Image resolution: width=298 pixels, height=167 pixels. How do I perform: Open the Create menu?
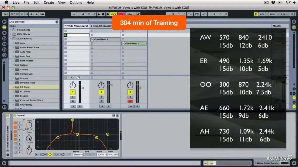point(49,2)
